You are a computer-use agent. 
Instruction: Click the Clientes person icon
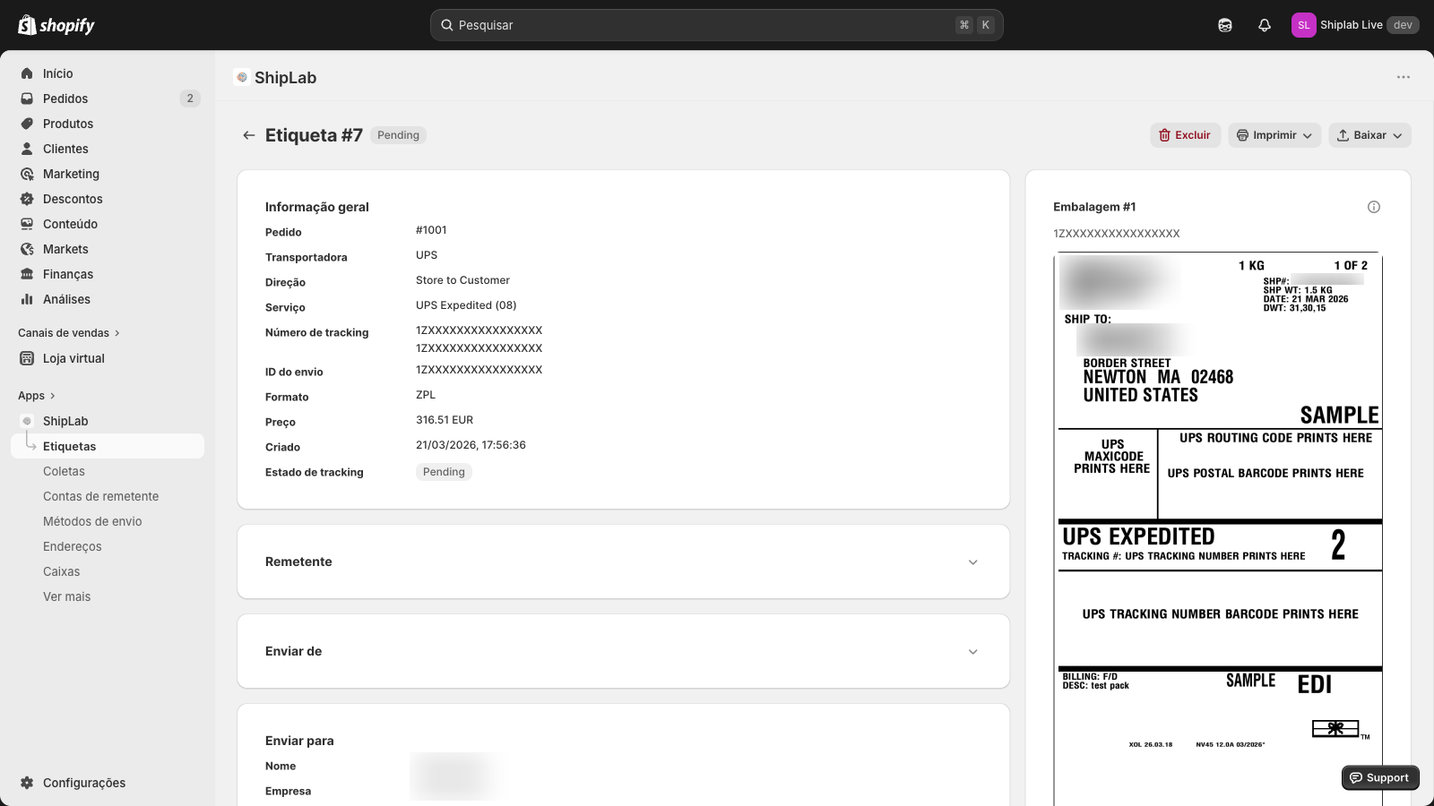pos(27,149)
